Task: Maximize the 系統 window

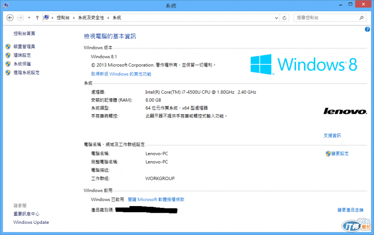Action: point(350,4)
